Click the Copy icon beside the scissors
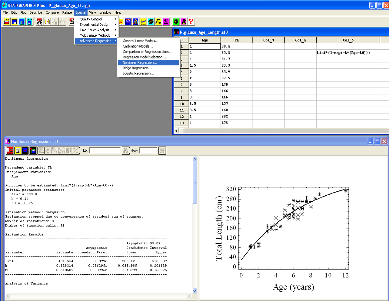 pyautogui.click(x=47, y=21)
